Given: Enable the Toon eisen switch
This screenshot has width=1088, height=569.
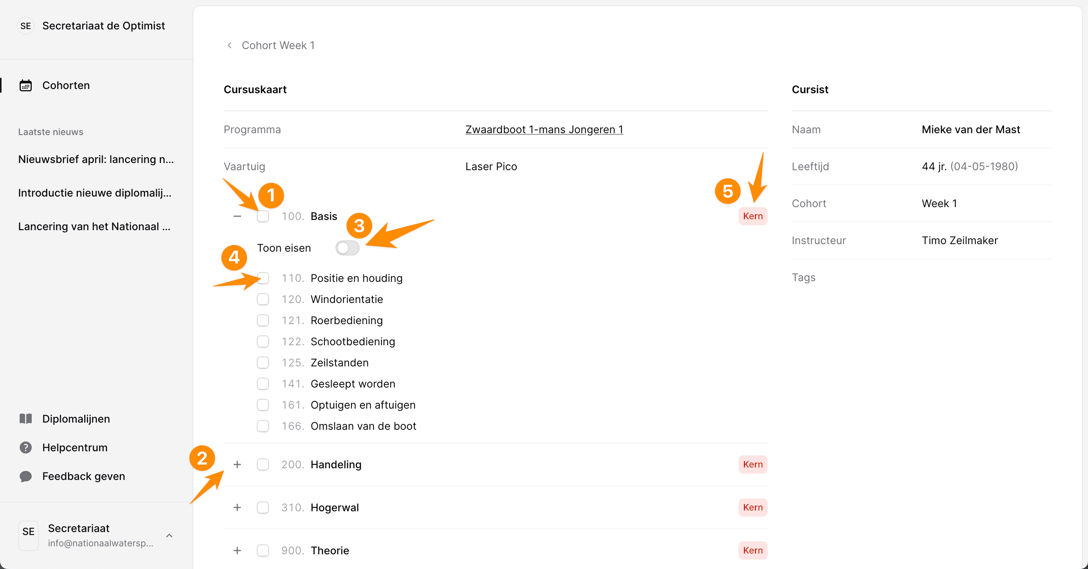Looking at the screenshot, I should click(347, 248).
